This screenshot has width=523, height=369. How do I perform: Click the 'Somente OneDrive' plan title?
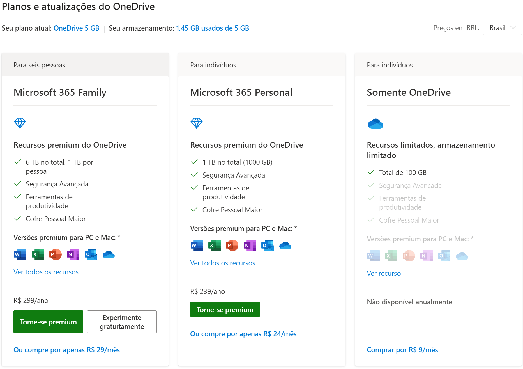(409, 92)
